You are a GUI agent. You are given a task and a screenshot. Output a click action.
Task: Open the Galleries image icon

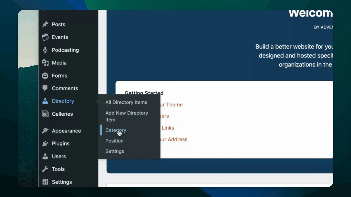click(45, 114)
